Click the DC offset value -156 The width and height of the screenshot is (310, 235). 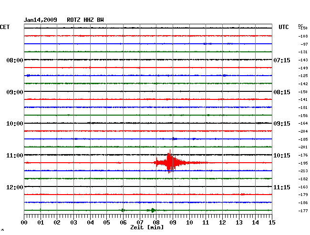point(303,116)
